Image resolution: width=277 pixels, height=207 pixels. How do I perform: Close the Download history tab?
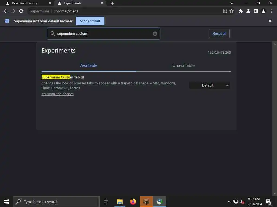[50, 3]
